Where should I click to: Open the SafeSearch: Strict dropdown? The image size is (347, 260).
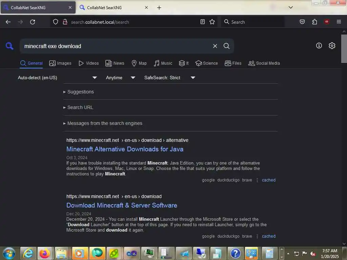[169, 78]
